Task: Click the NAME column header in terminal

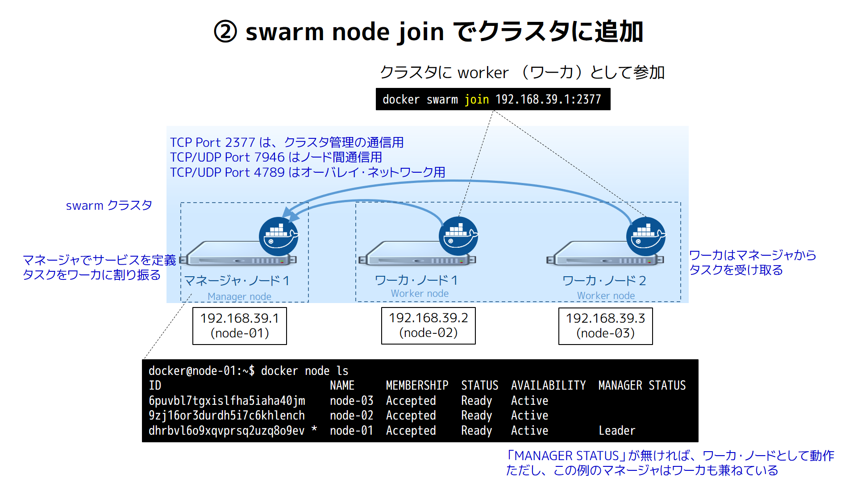Action: [342, 386]
